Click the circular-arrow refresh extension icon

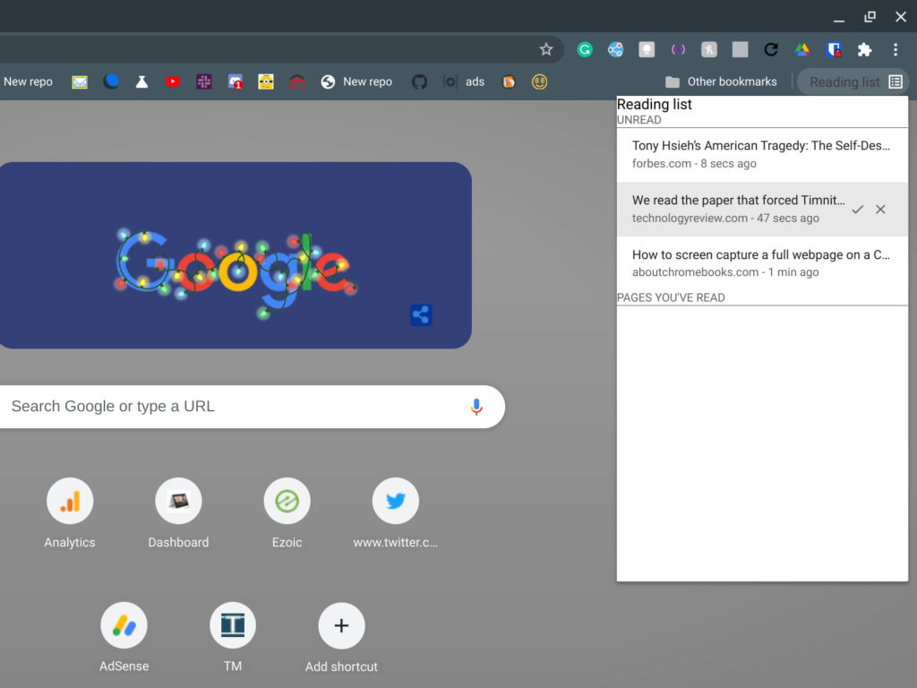tap(771, 49)
